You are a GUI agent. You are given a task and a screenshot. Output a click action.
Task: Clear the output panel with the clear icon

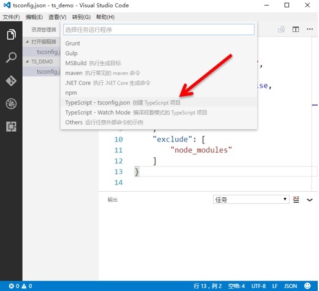(x=296, y=200)
